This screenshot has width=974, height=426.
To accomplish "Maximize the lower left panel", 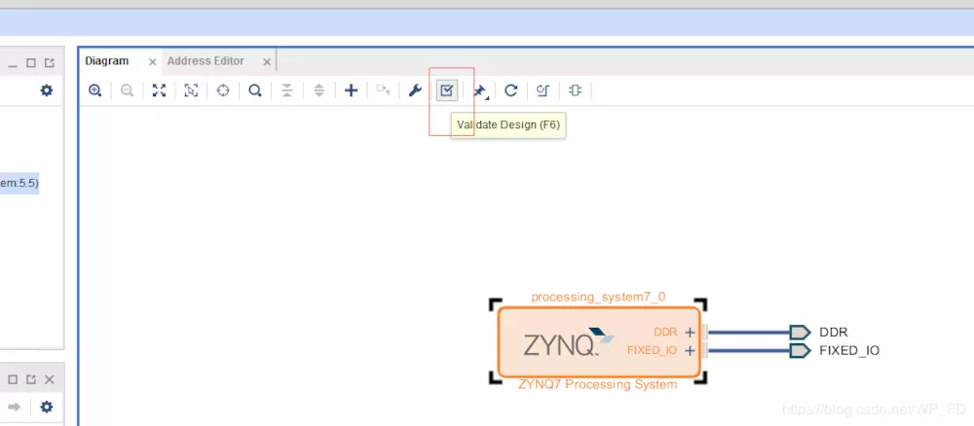I will point(13,379).
